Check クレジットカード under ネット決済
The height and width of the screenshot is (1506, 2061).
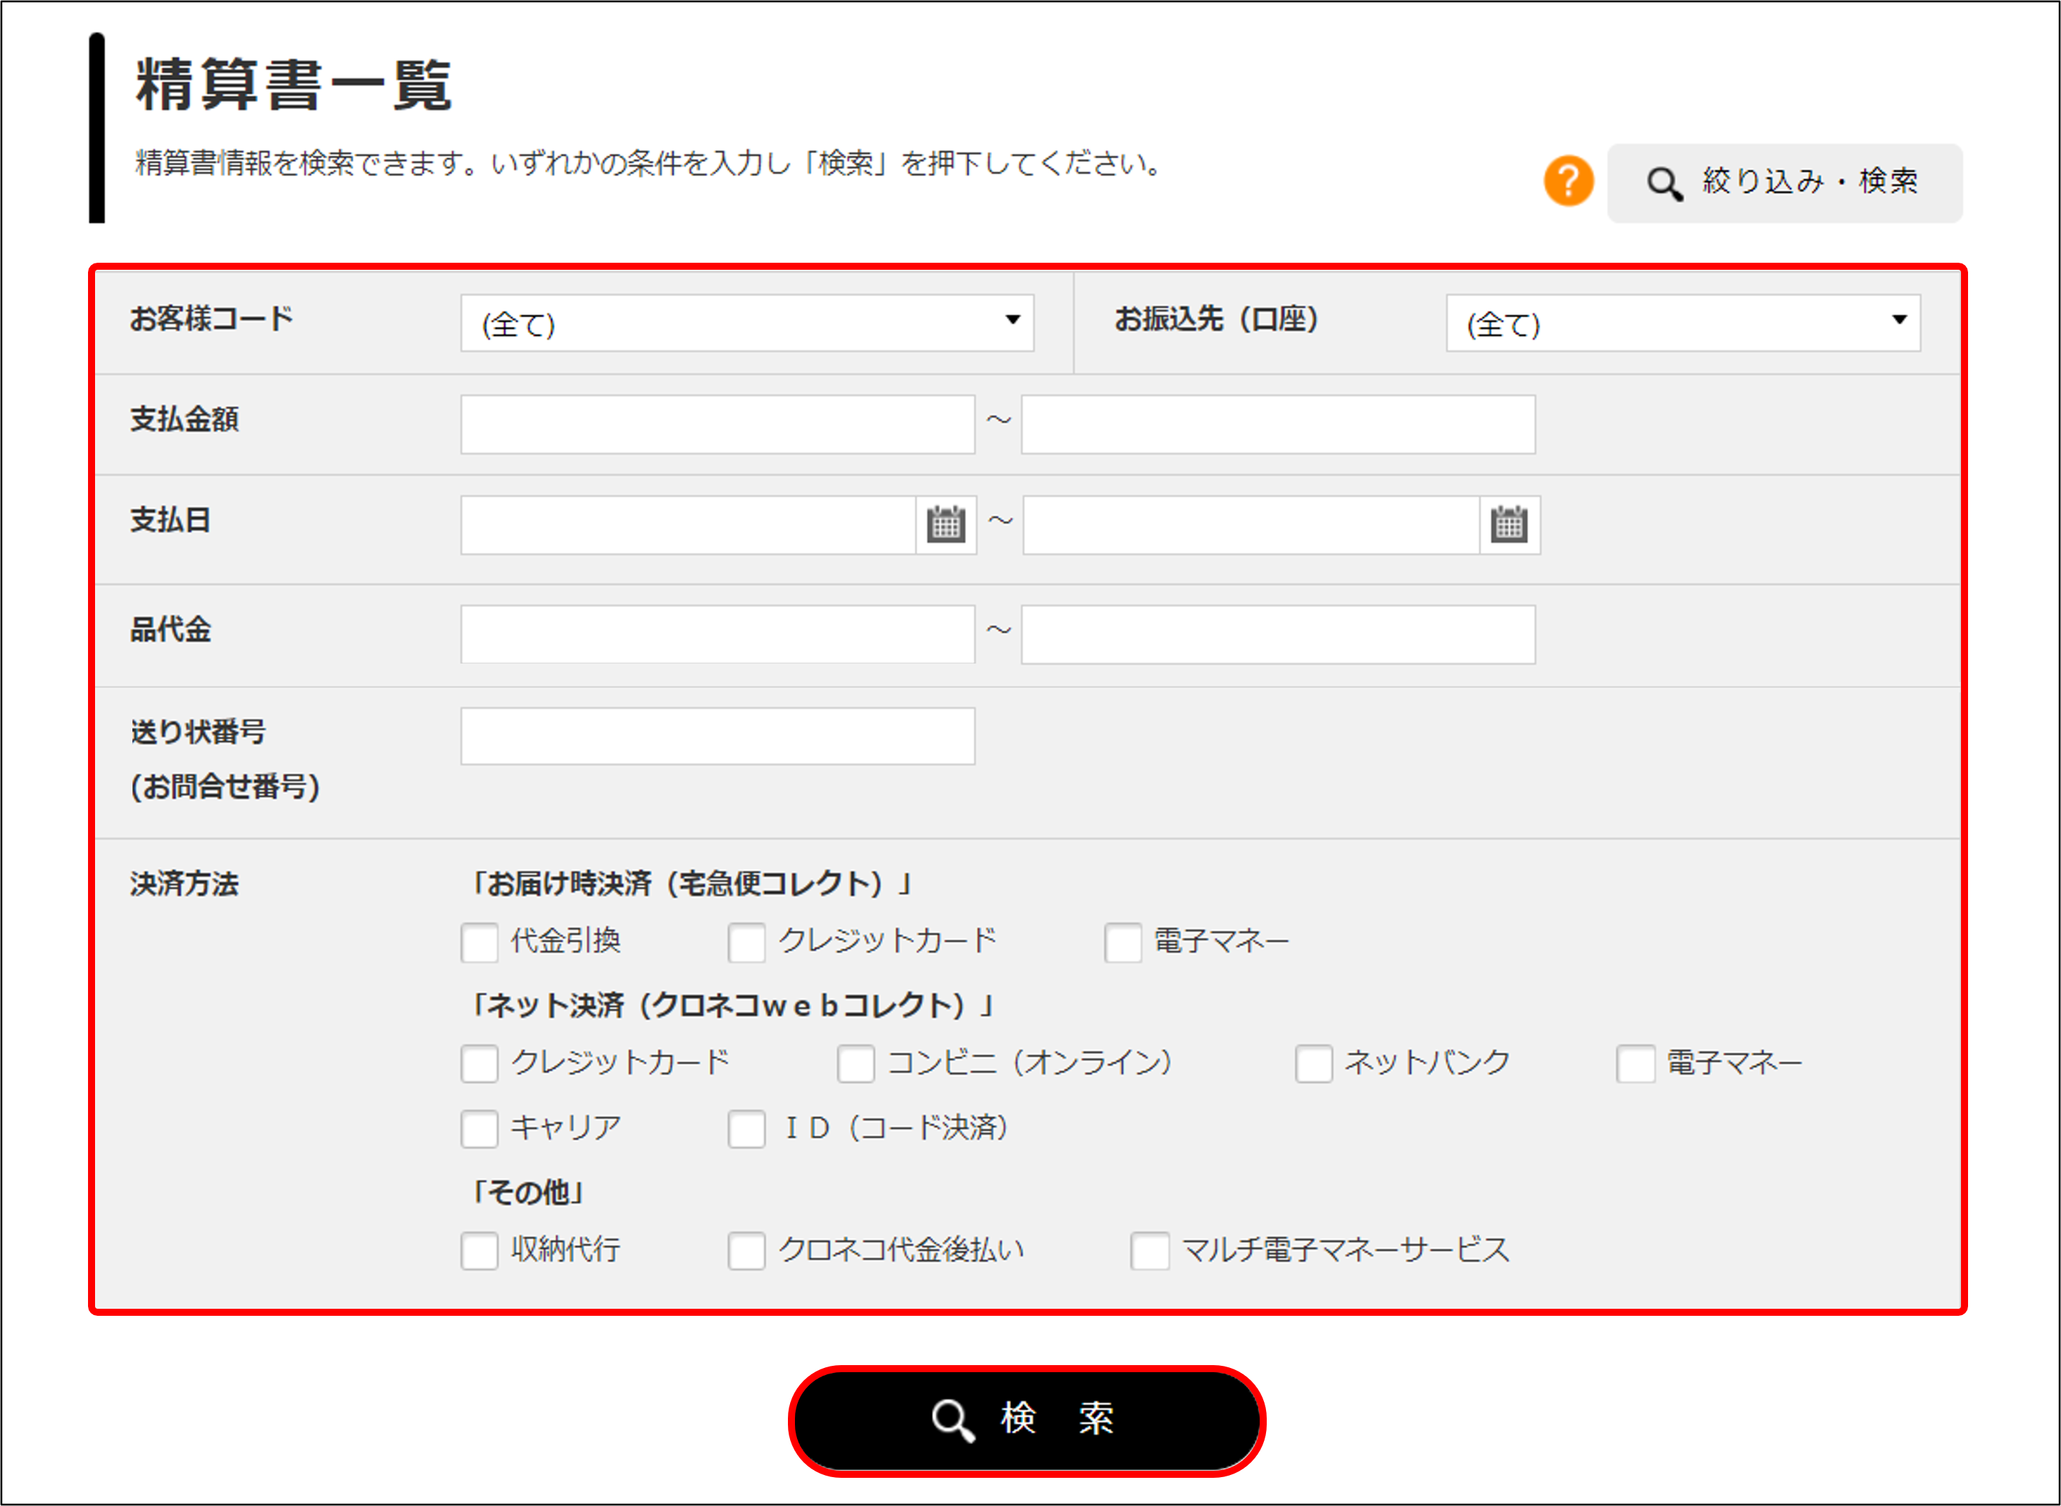(x=480, y=1063)
